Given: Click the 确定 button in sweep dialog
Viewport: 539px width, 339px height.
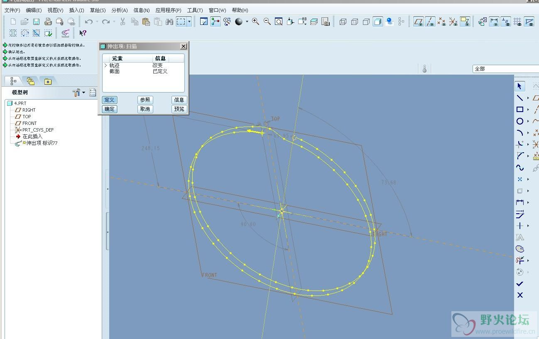Looking at the screenshot, I should pyautogui.click(x=110, y=109).
